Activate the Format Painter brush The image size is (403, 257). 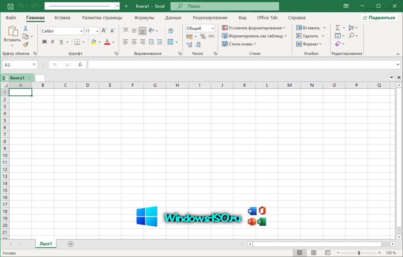pos(26,45)
